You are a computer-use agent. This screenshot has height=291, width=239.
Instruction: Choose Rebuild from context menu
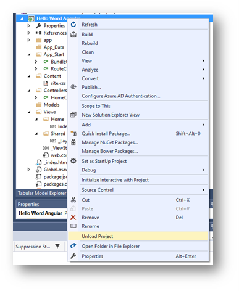click(x=90, y=43)
